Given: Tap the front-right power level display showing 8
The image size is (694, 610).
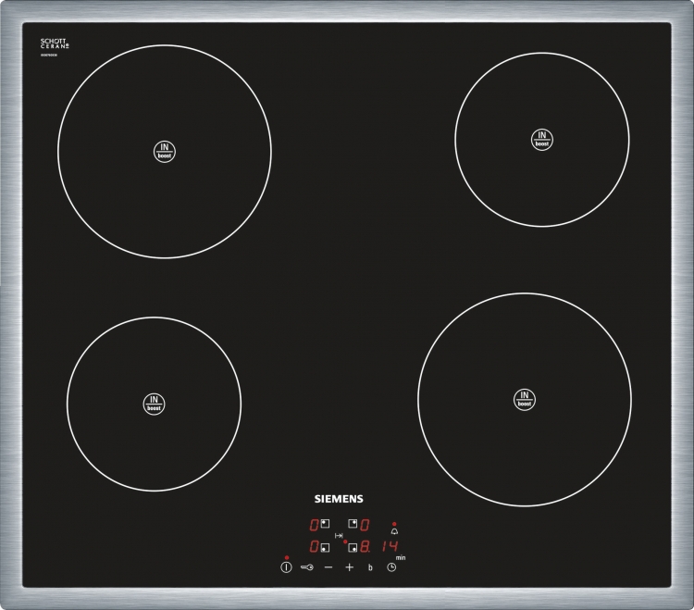Looking at the screenshot, I should 365,546.
